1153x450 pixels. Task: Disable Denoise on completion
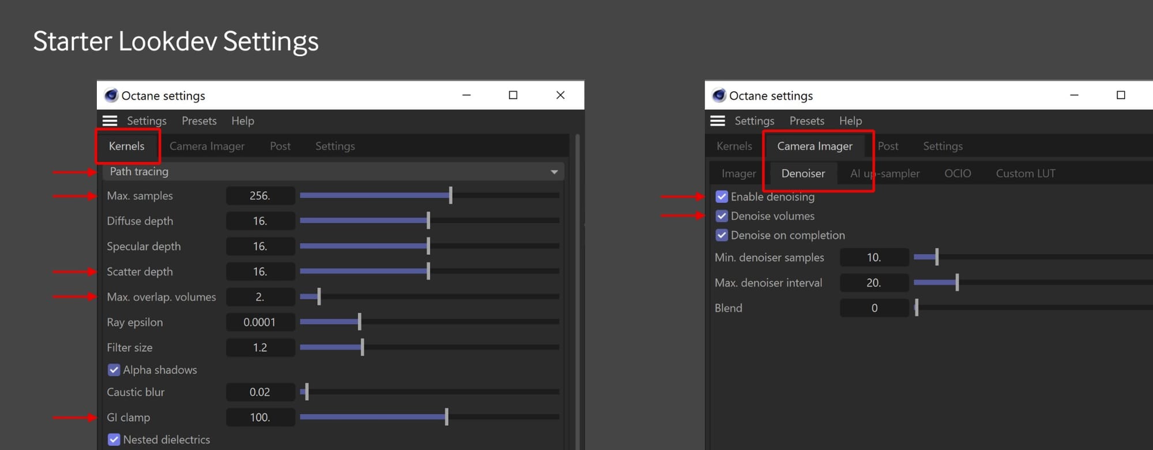point(722,235)
